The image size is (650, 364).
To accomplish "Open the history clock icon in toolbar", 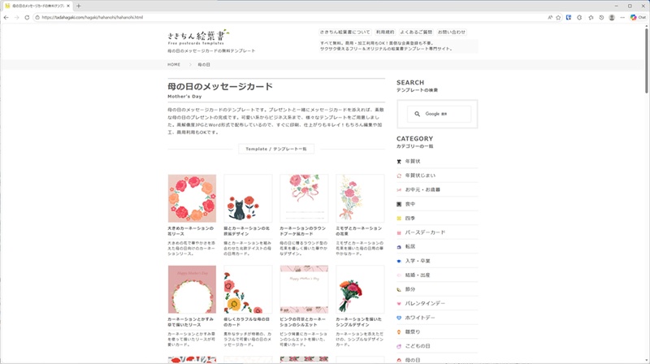I will coord(601,17).
